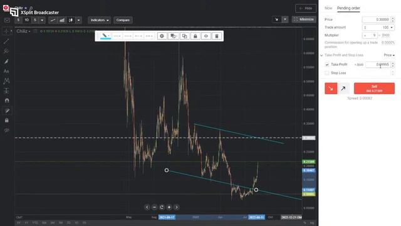Open the search magnifier beside Chiliz title
Screen dimensions: 401x226
point(31,8)
